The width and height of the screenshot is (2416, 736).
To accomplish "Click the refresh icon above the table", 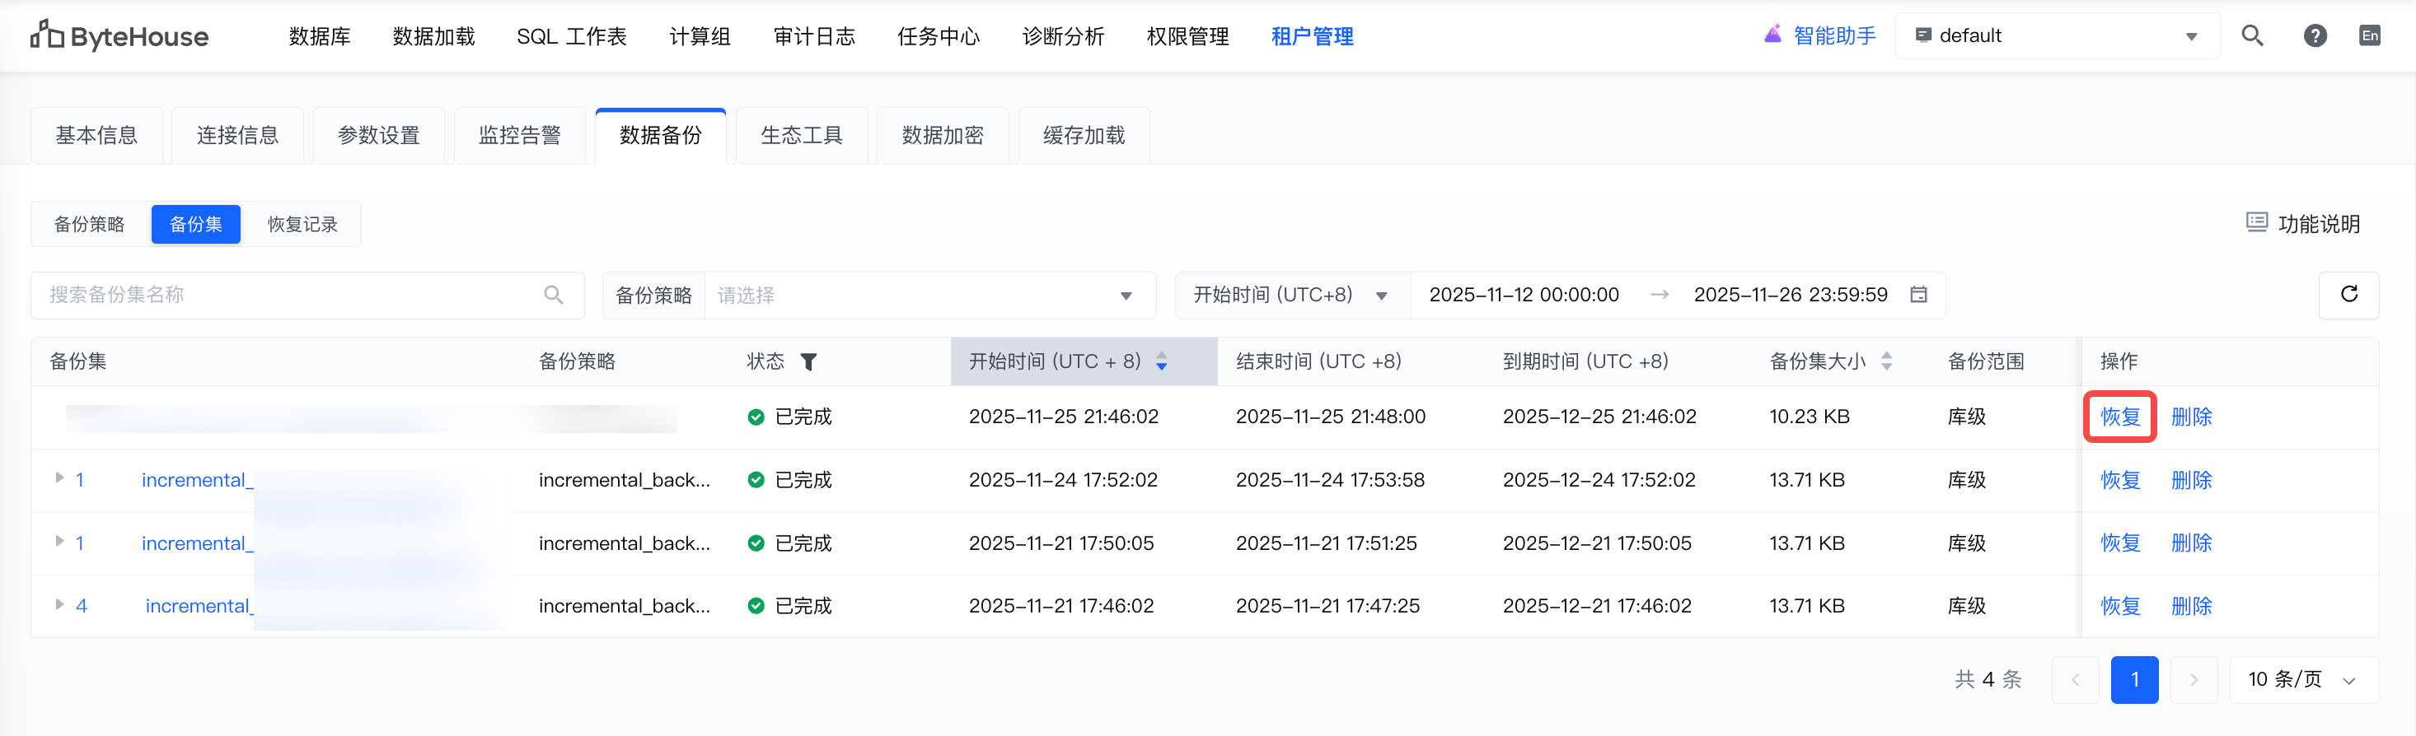I will pos(2348,295).
